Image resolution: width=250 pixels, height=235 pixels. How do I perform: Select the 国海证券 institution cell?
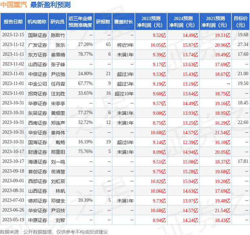[38, 142]
